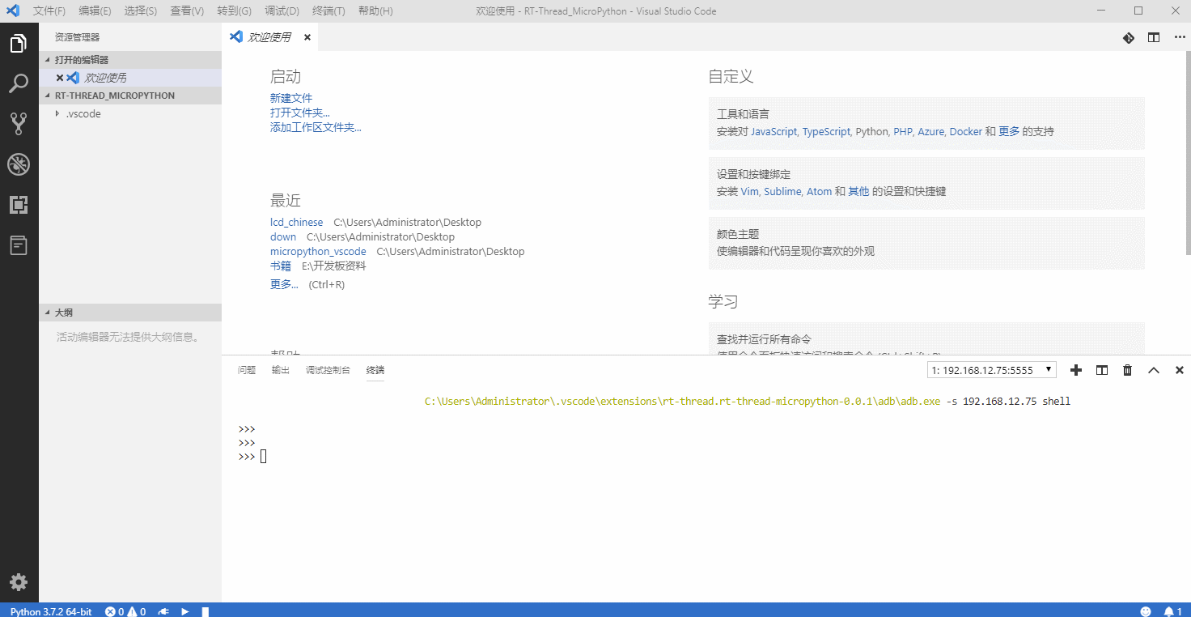Open the Debug view in activity bar
The width and height of the screenshot is (1191, 617).
(x=19, y=165)
